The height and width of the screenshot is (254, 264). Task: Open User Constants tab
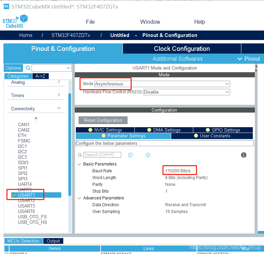(212, 136)
